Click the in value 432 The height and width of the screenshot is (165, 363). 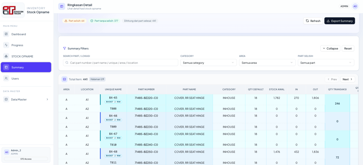(296, 152)
